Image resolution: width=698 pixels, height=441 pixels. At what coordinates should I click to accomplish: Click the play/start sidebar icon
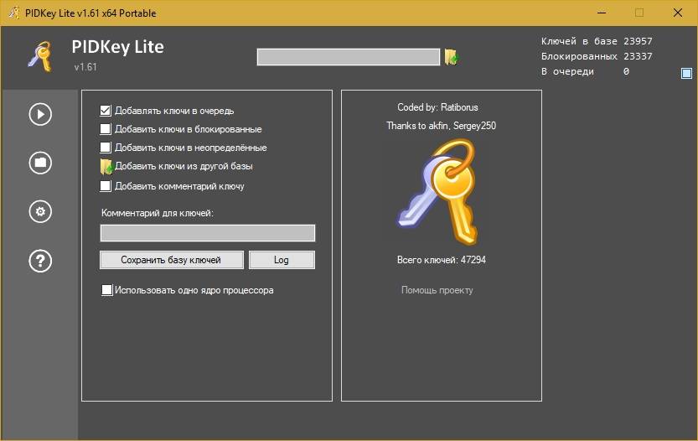point(40,115)
